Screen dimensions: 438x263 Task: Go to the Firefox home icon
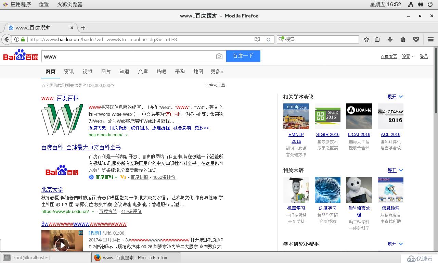coord(403,39)
